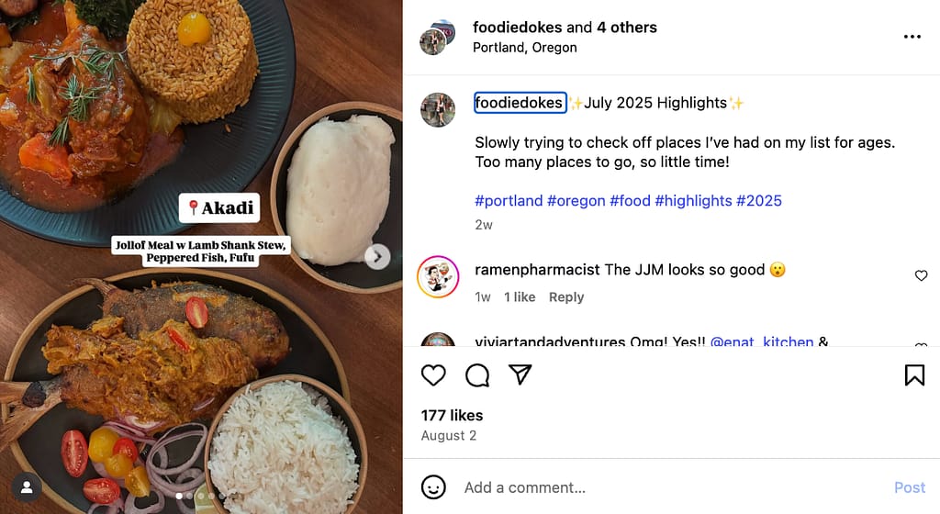The image size is (940, 514).
Task: Click the avatar beside the caption
Action: (x=438, y=110)
